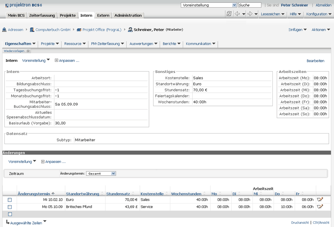Click the Computerbuch GmbH company icon

pyautogui.click(x=32, y=29)
